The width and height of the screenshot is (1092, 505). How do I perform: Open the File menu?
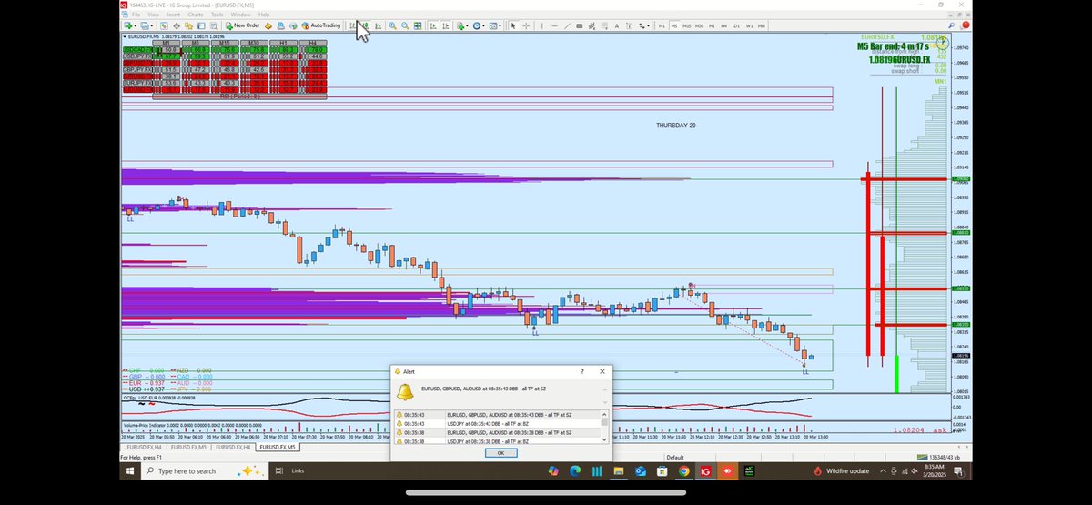coord(136,15)
